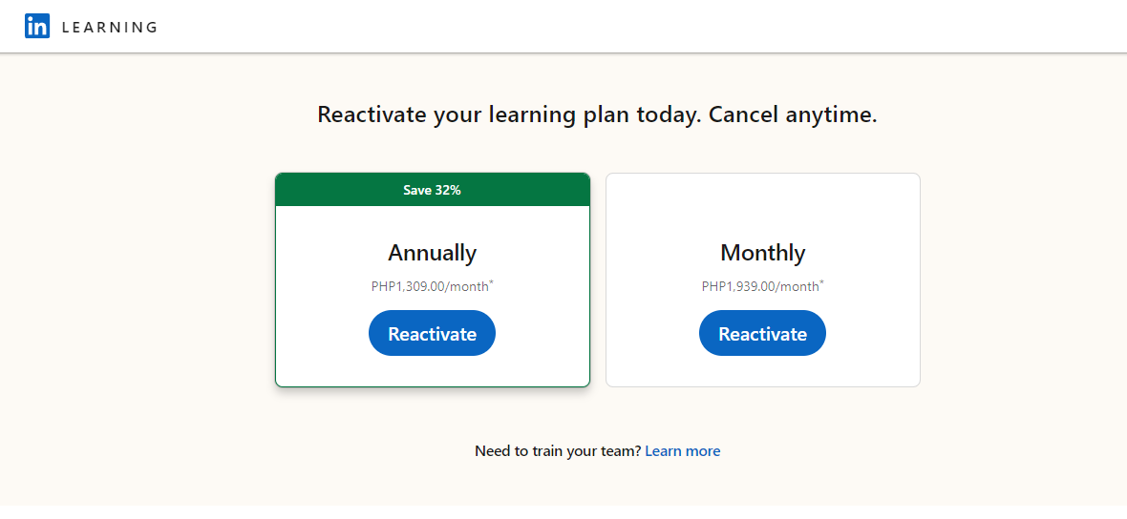Open the Learn more link
Screen dimensions: 1127x519
(682, 451)
